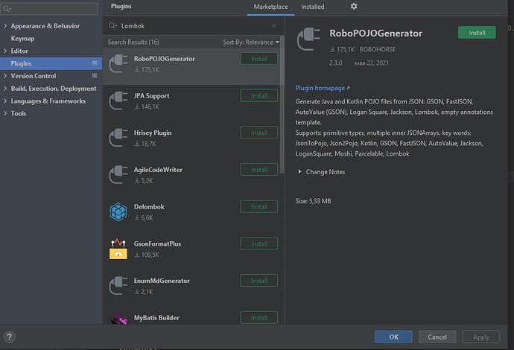Click the version number 2.3.0
This screenshot has width=514, height=350.
[x=336, y=63]
